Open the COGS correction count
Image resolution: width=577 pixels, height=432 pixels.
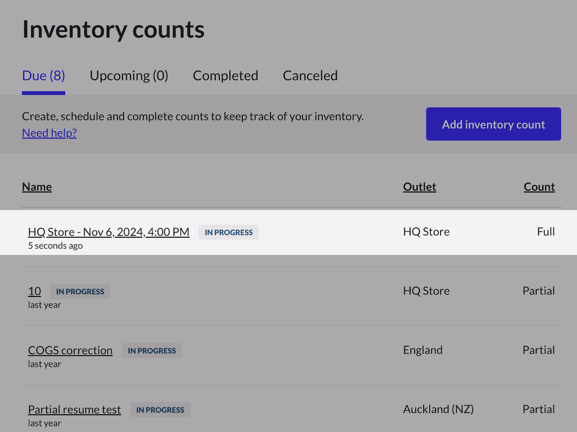click(x=70, y=350)
